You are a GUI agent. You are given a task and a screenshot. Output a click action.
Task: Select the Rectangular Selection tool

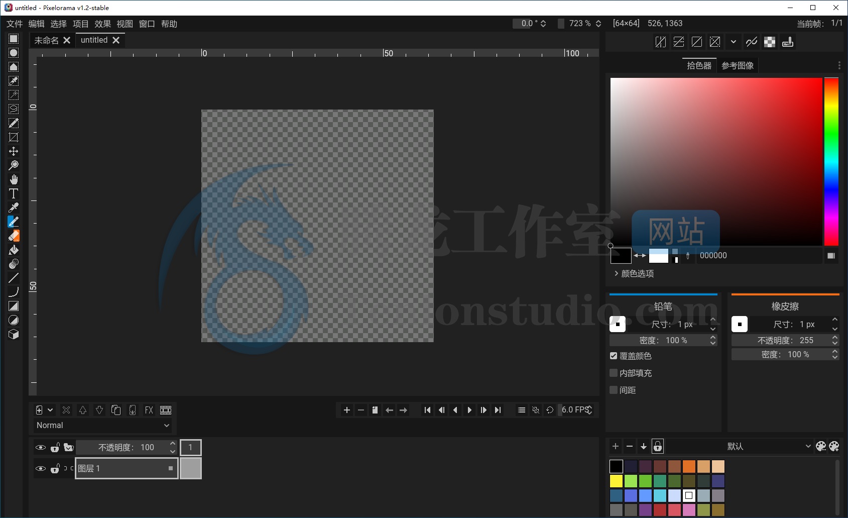[x=14, y=39]
